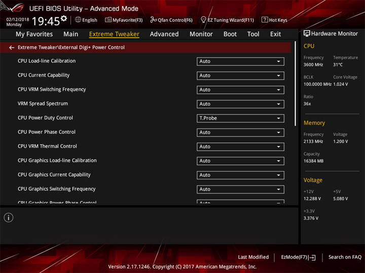
Task: Click the 31°C CPU temperature value
Action: [x=338, y=65]
